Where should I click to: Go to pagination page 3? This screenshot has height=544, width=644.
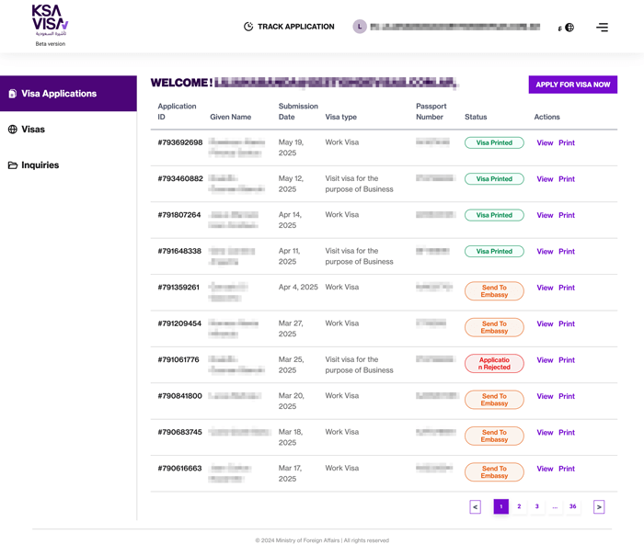pyautogui.click(x=536, y=506)
